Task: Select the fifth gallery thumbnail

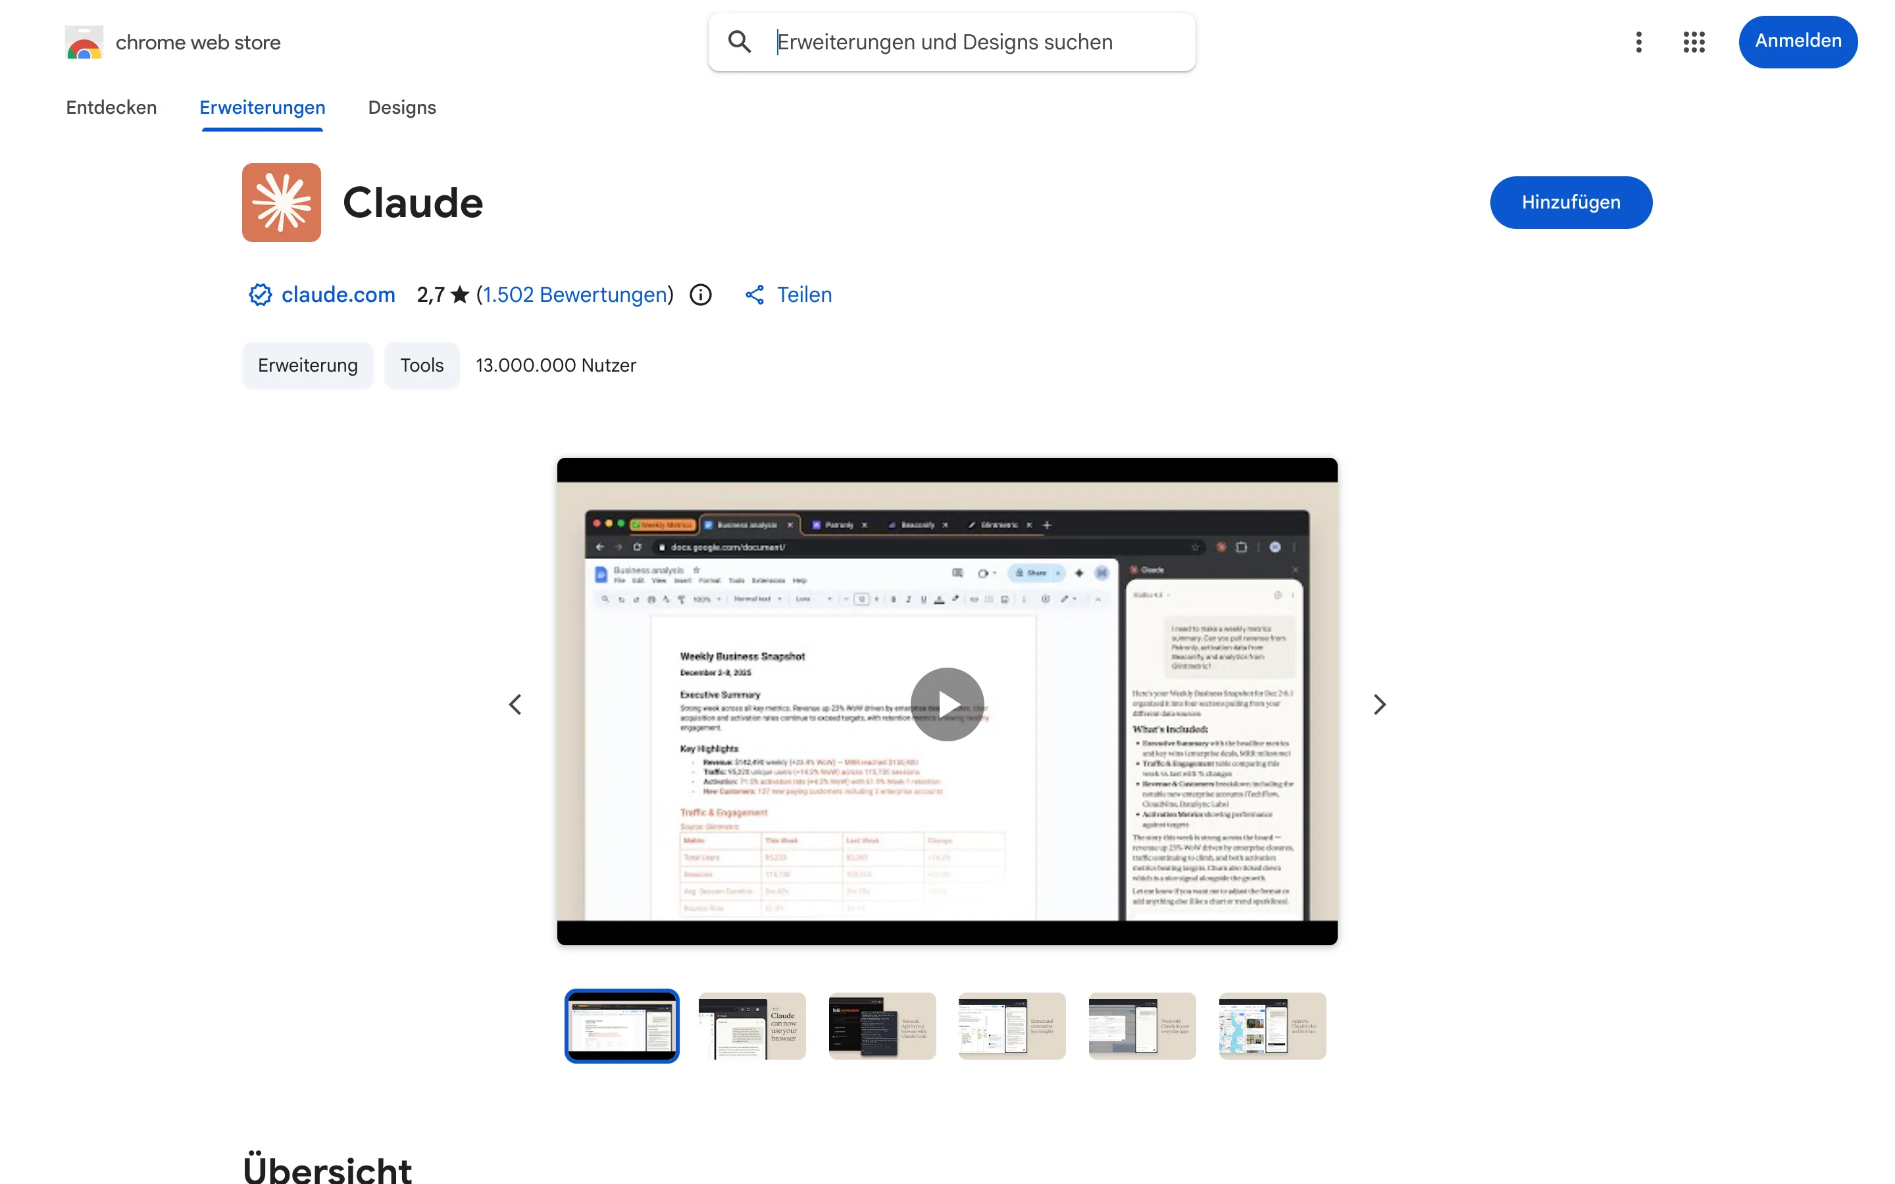Action: coord(1142,1026)
